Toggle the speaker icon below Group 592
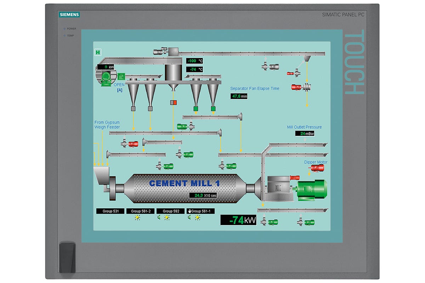This screenshot has width=425, height=283. click(160, 218)
